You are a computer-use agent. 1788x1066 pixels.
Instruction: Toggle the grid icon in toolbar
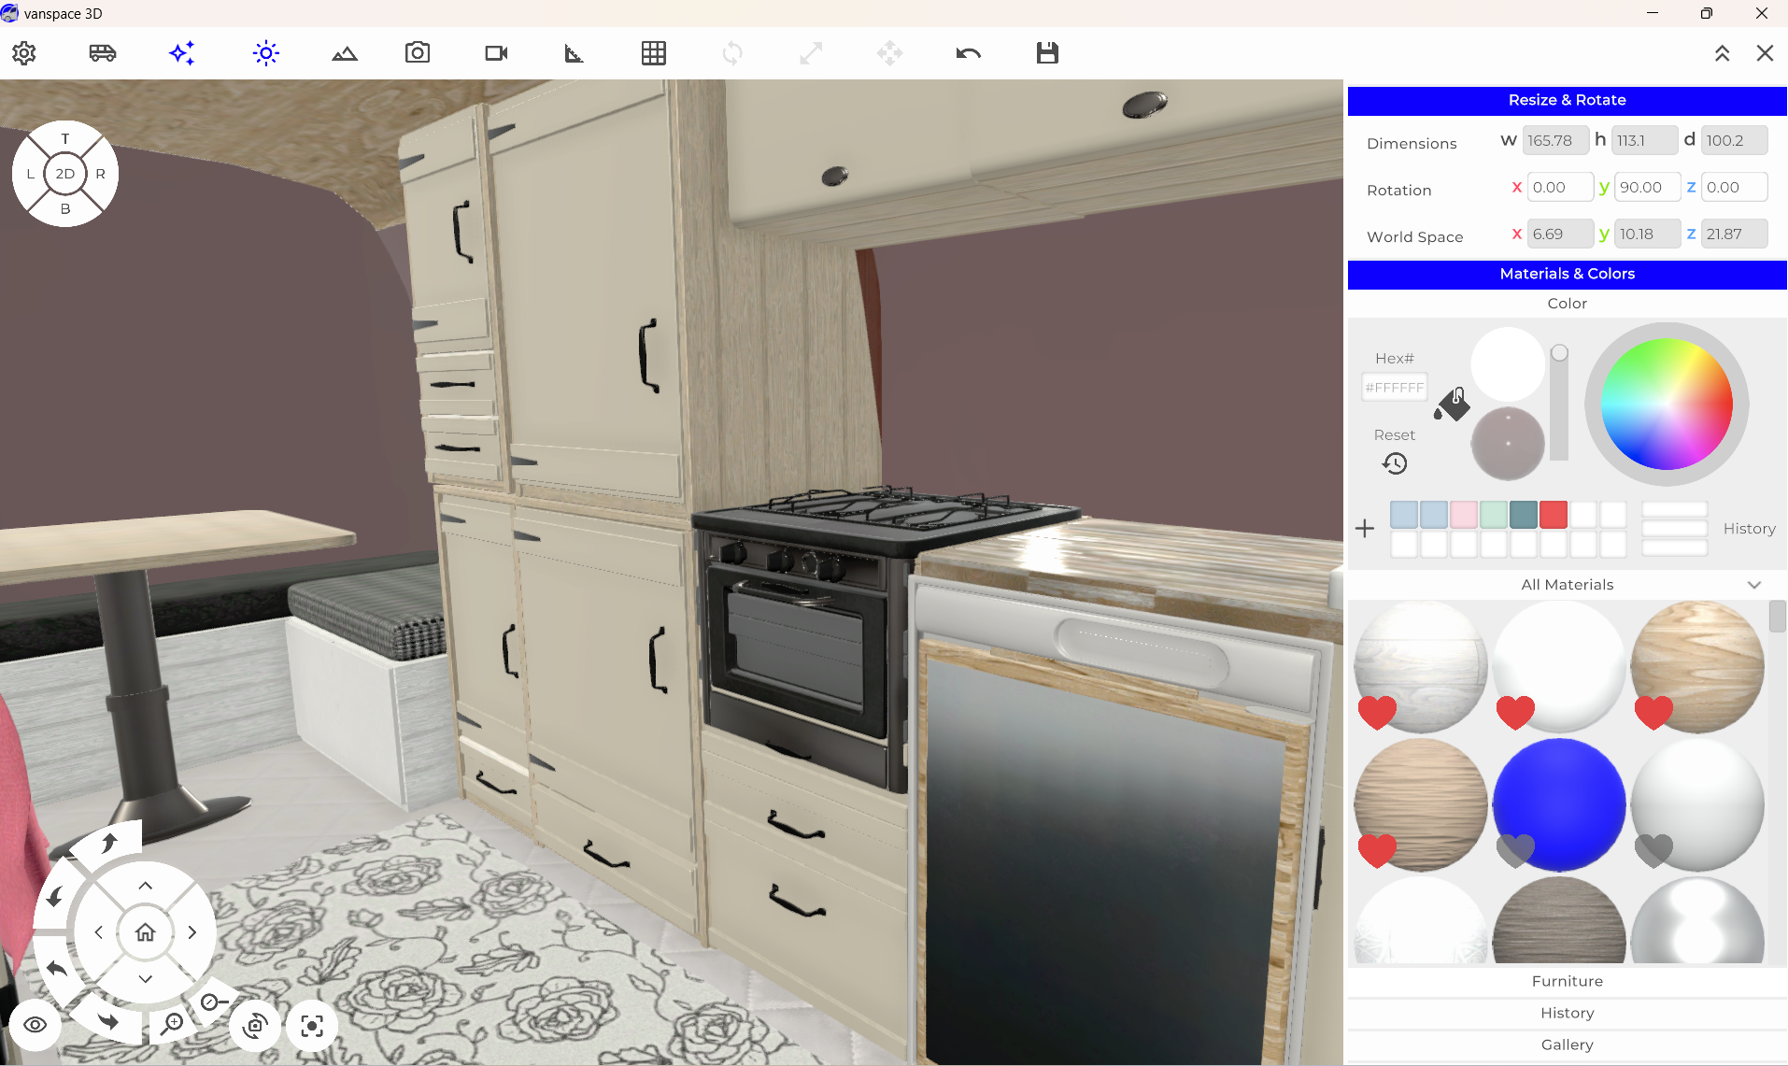point(654,53)
